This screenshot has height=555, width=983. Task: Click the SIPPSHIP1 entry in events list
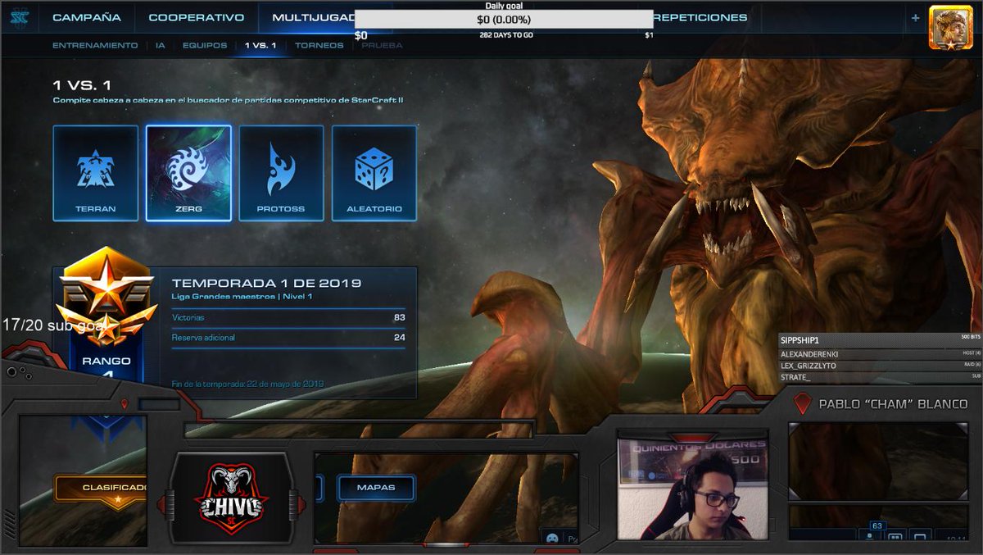click(881, 339)
